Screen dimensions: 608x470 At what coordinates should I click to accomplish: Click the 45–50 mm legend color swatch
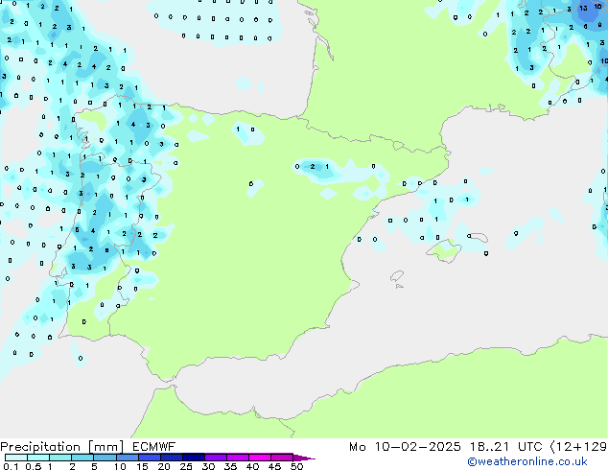click(282, 458)
